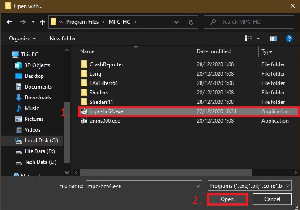
Task: Open the Organize menu
Action: pyautogui.click(x=22, y=39)
